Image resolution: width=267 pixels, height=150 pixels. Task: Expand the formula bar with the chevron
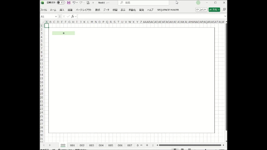point(225,16)
